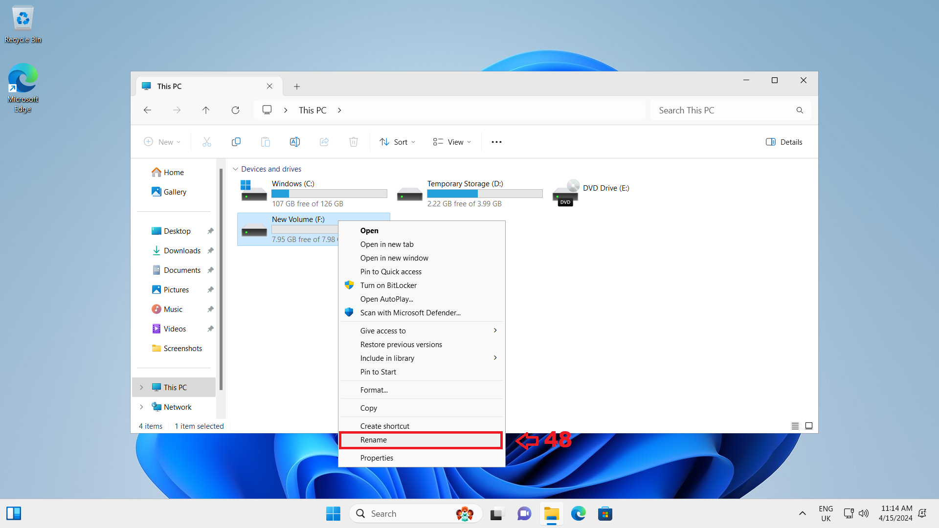Collapse the Devices and drives group
The height and width of the screenshot is (528, 939).
tap(235, 169)
